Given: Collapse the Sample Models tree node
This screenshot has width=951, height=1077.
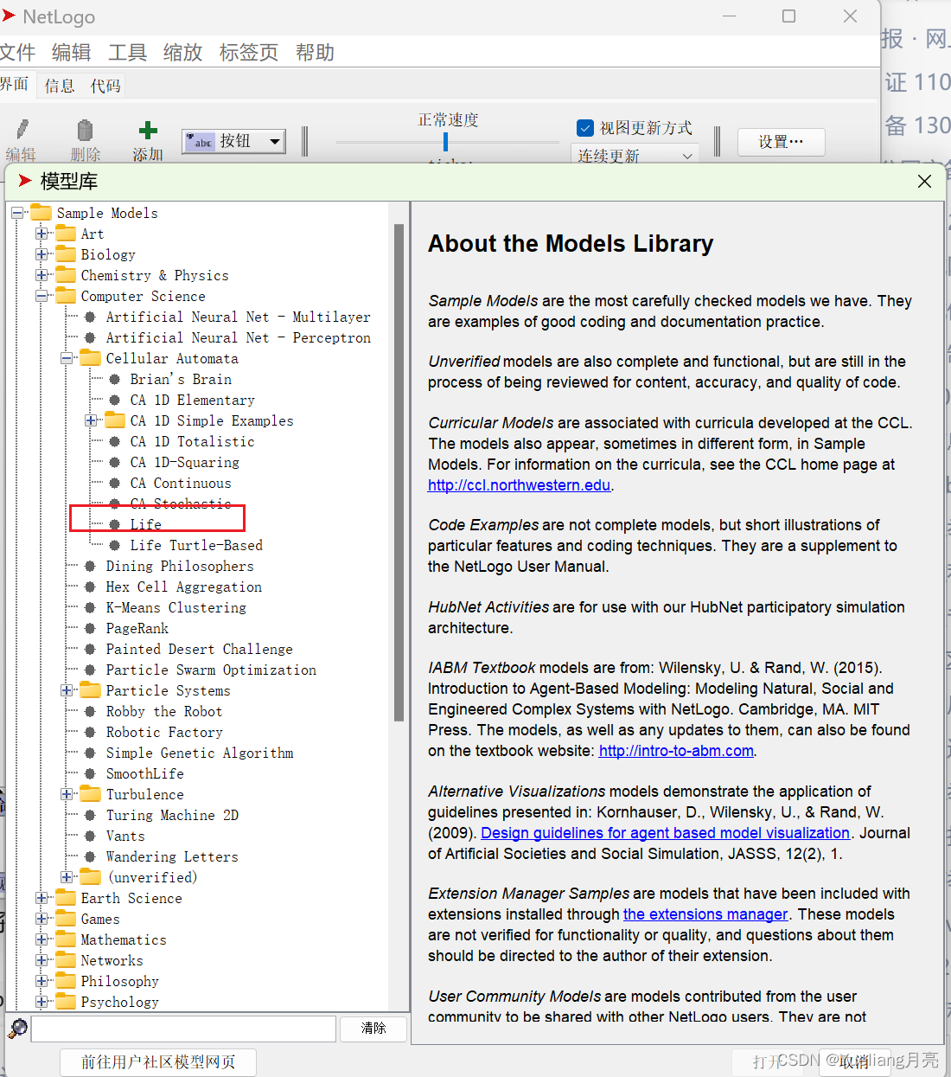Looking at the screenshot, I should pos(17,212).
